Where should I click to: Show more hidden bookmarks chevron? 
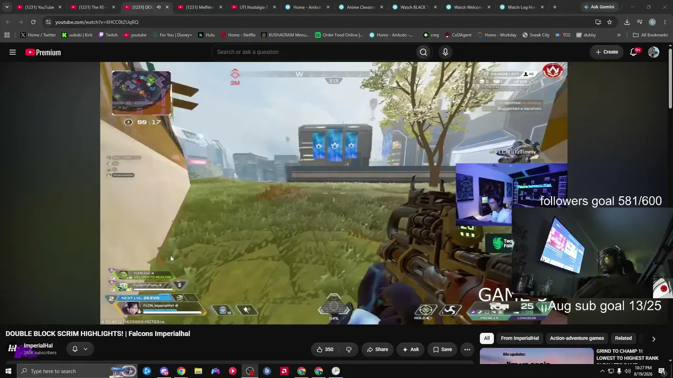[x=619, y=35]
